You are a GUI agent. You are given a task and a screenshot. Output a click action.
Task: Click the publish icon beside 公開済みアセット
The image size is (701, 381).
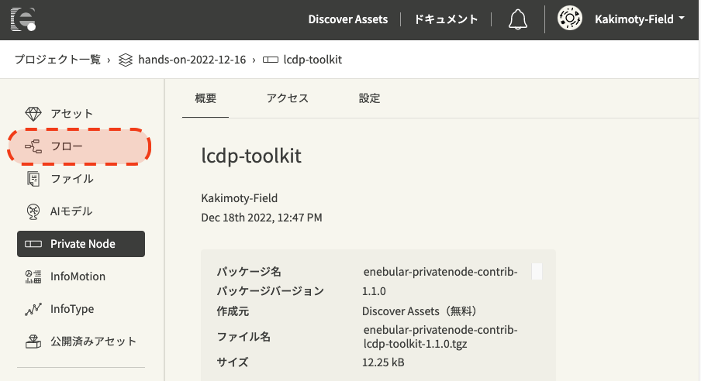click(x=33, y=342)
